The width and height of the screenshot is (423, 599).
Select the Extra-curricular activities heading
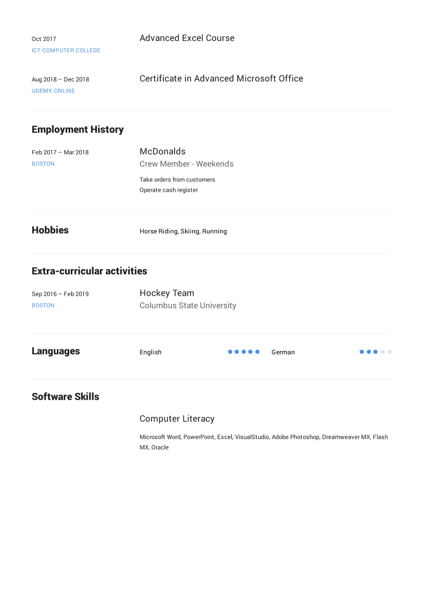coord(89,271)
